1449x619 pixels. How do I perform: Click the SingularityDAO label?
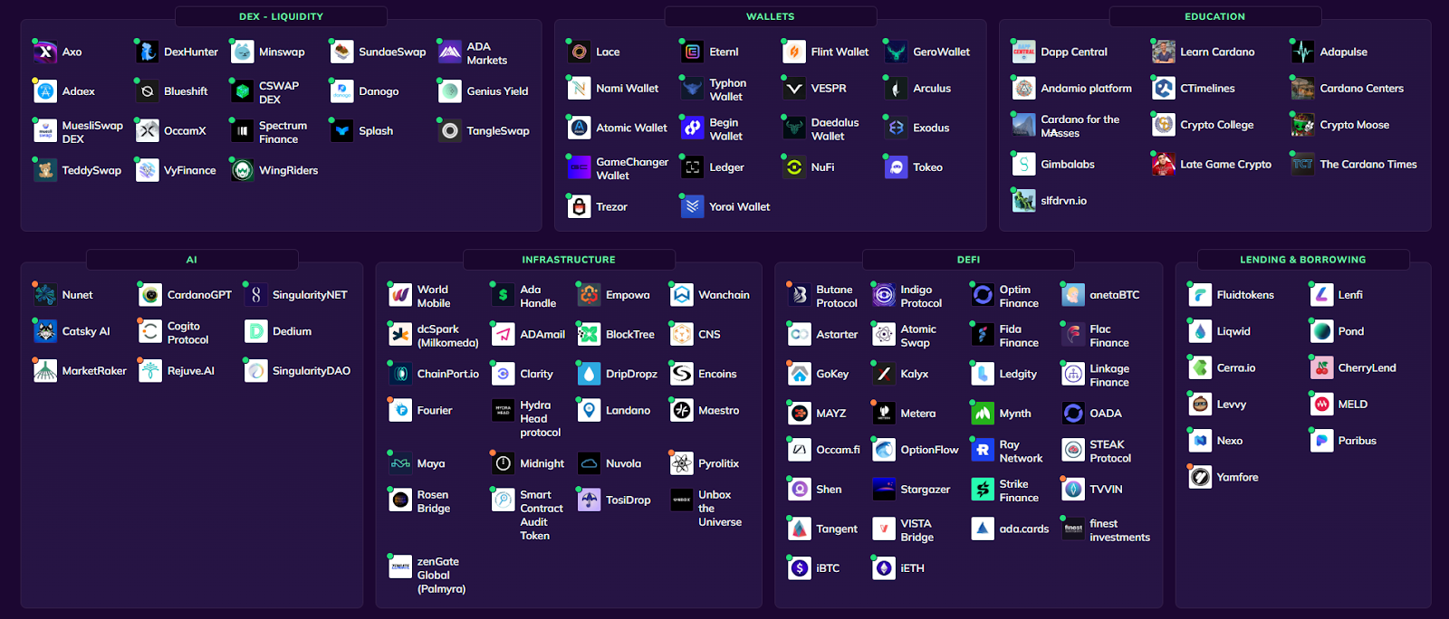[311, 371]
